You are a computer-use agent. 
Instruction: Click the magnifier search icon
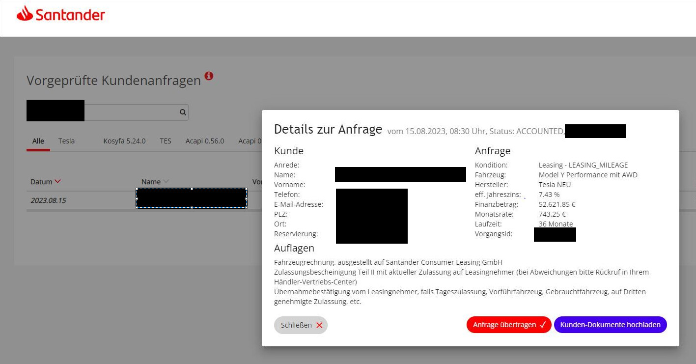(183, 112)
